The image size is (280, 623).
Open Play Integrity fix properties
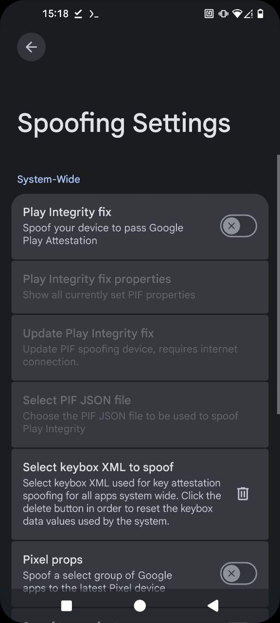(x=140, y=287)
